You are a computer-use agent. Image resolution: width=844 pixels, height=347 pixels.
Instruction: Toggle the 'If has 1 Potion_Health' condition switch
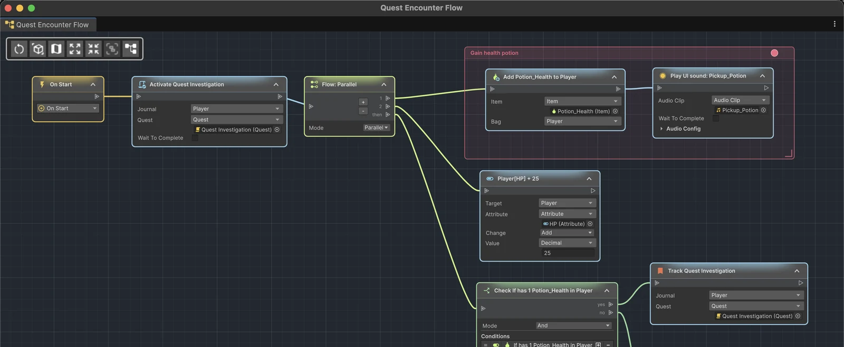point(496,345)
